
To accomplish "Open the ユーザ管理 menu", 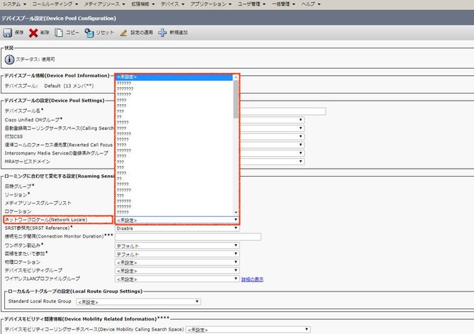I will coord(252,4).
